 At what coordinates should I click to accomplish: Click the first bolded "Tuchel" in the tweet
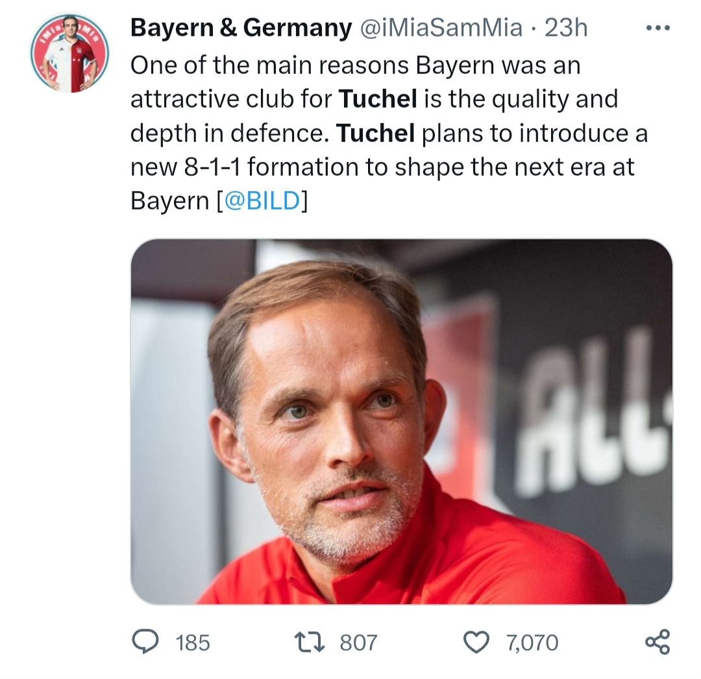pos(378,99)
